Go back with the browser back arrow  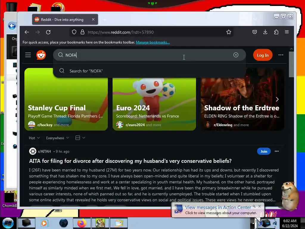point(27,32)
